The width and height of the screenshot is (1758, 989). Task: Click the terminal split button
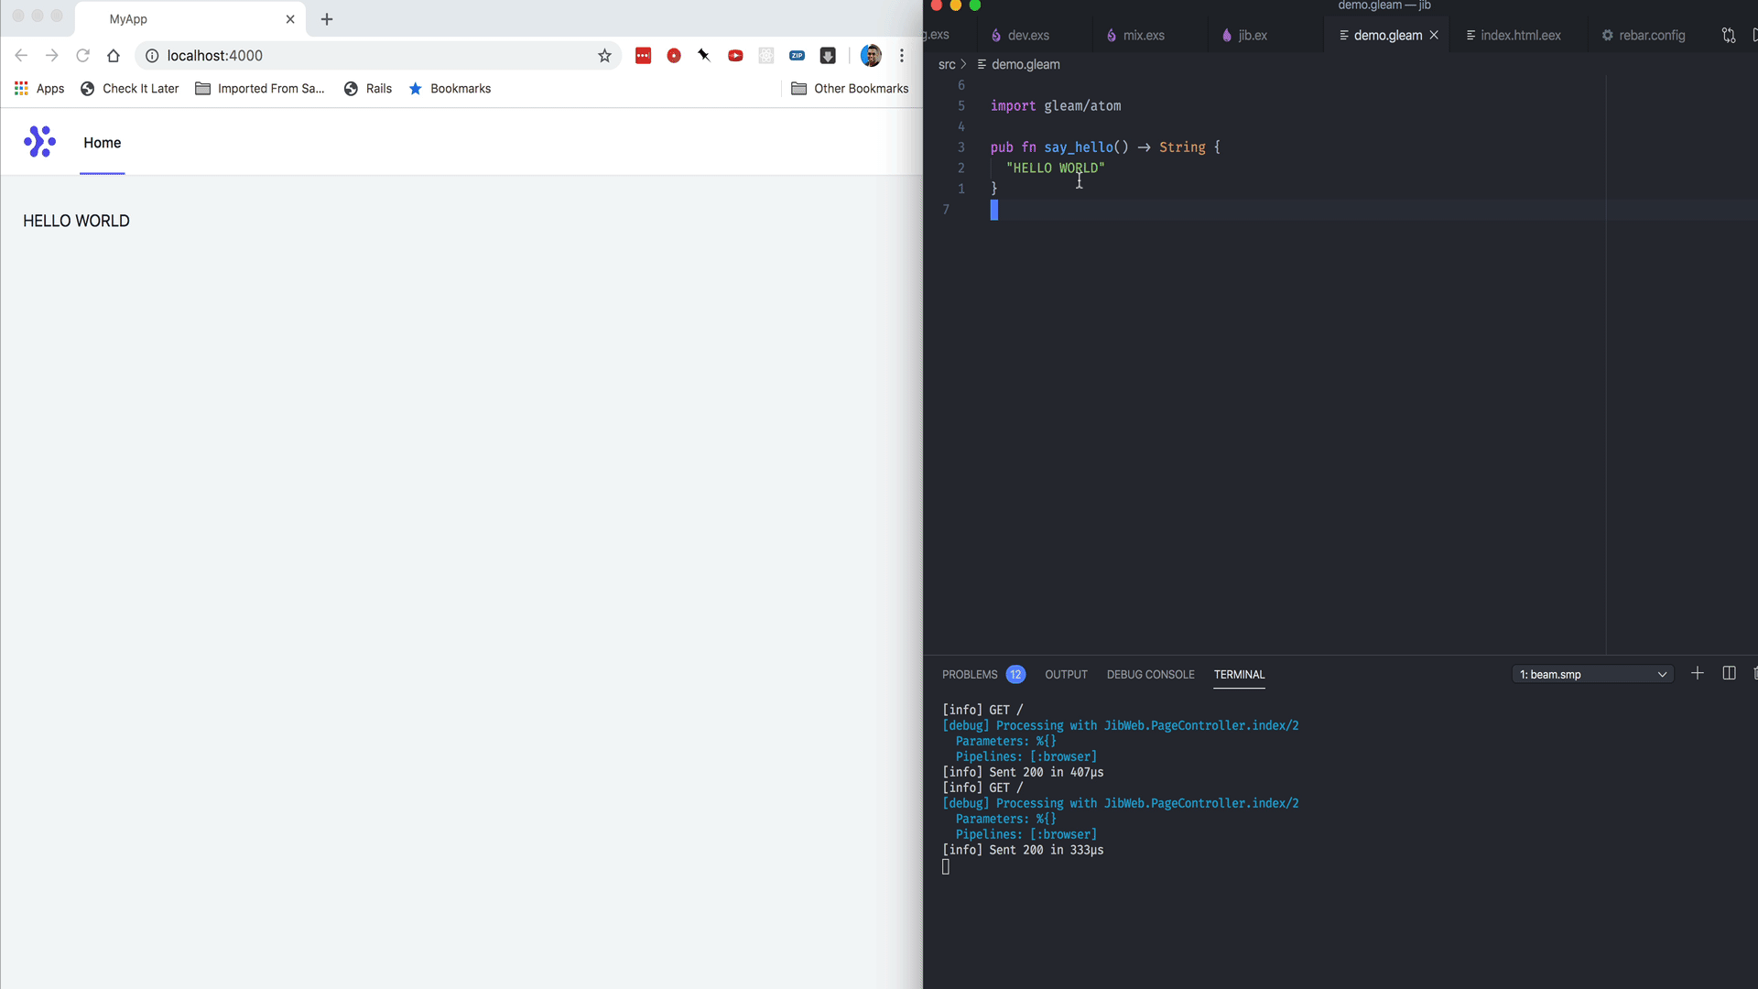1729,674
